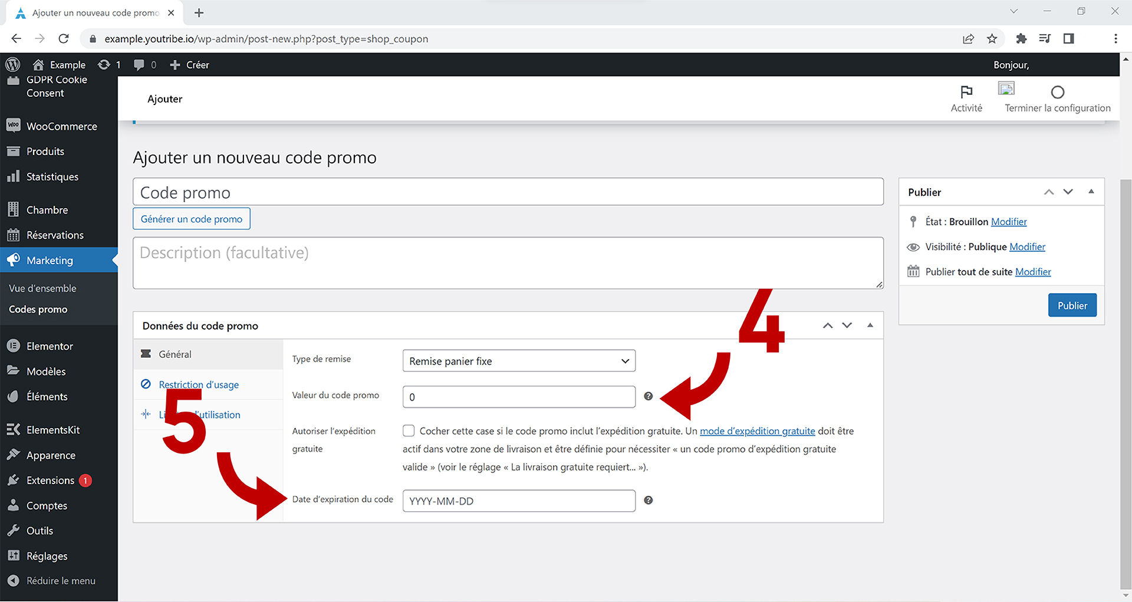Click the WordPress logo in admin bar
Screen dimensions: 1132x602
click(12, 64)
